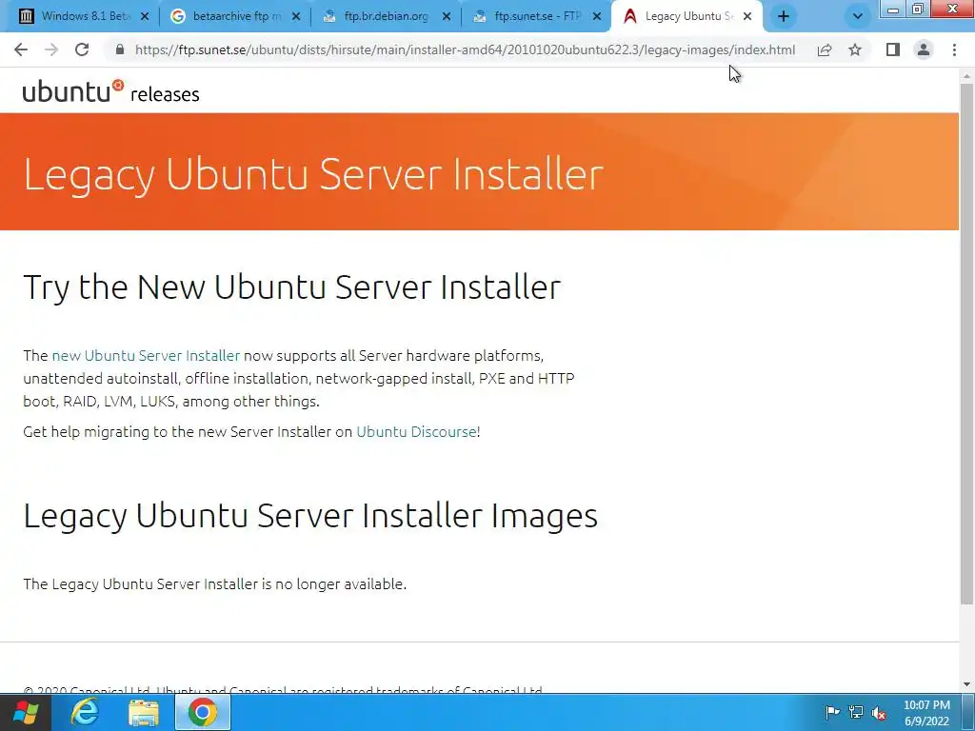Close the Legacy Ubuntu Server tab
This screenshot has width=975, height=731.
tap(747, 17)
